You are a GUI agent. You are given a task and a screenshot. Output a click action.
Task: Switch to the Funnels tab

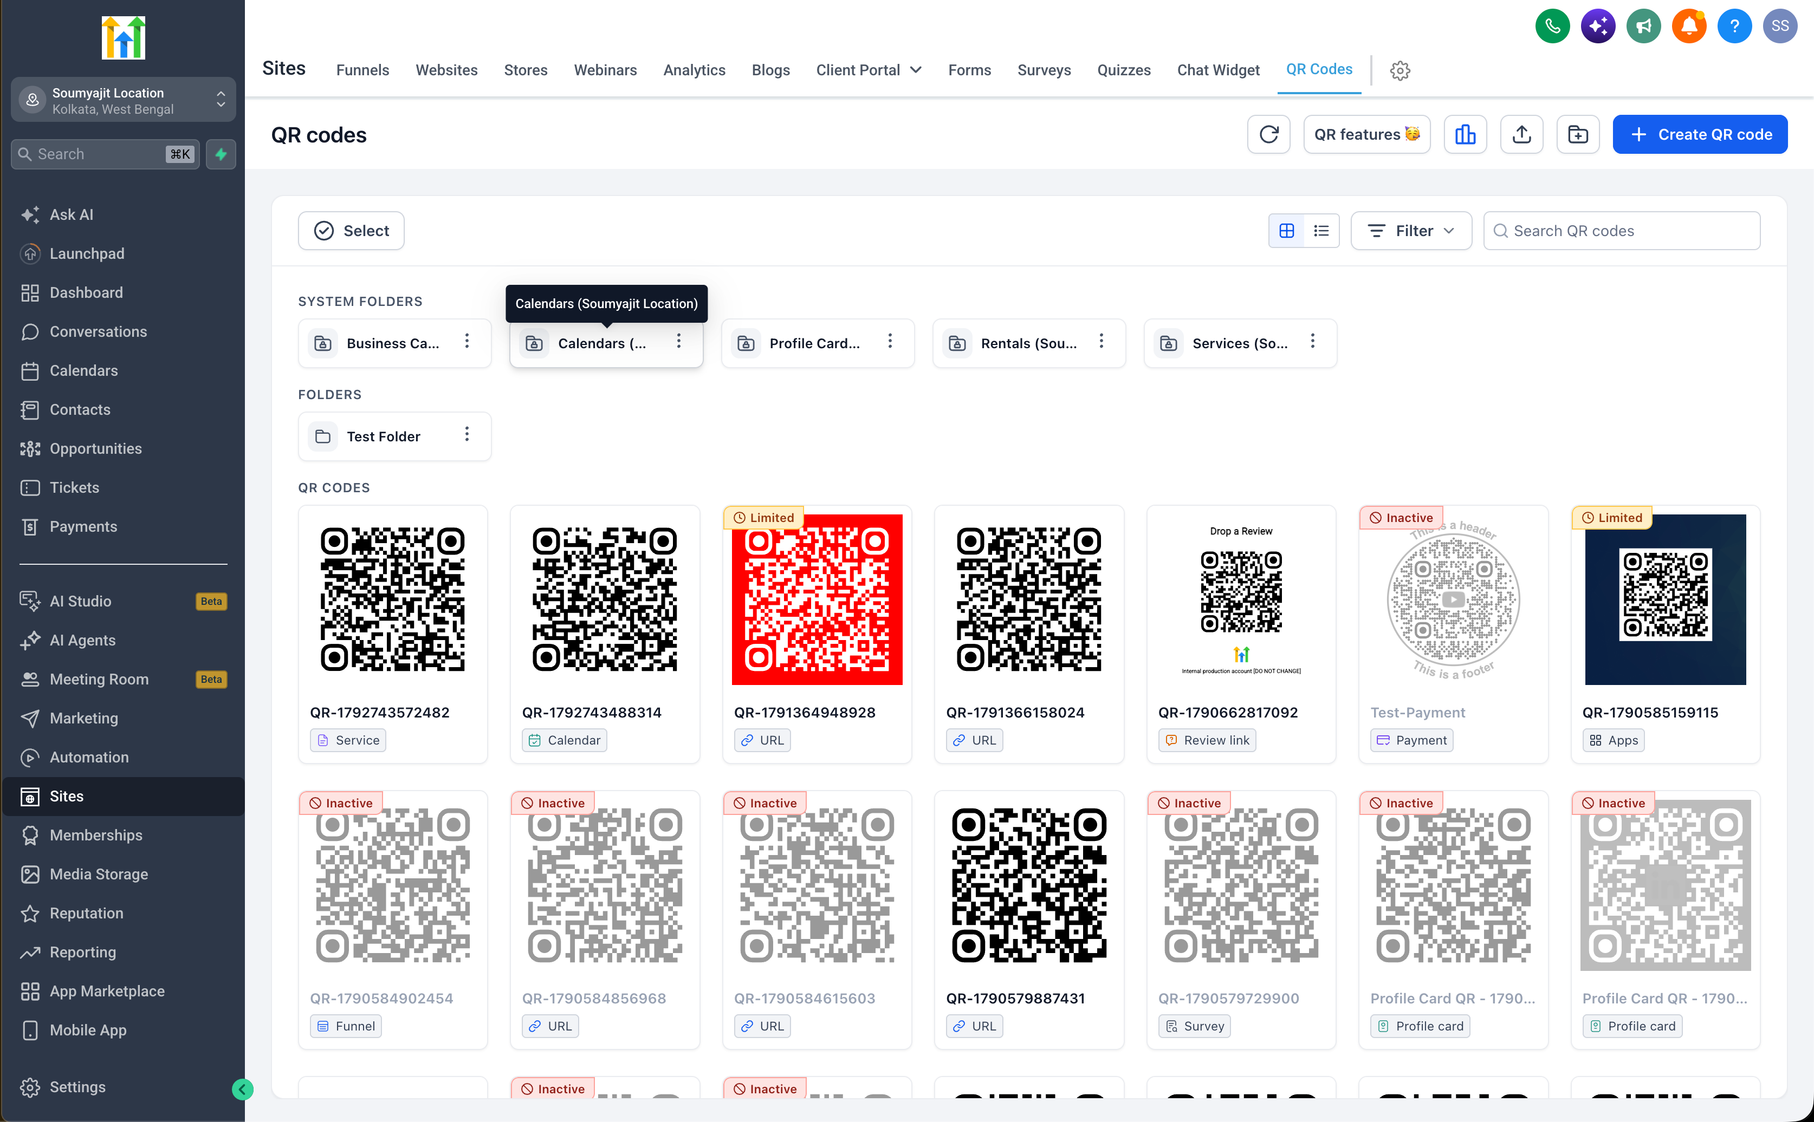pos(361,70)
